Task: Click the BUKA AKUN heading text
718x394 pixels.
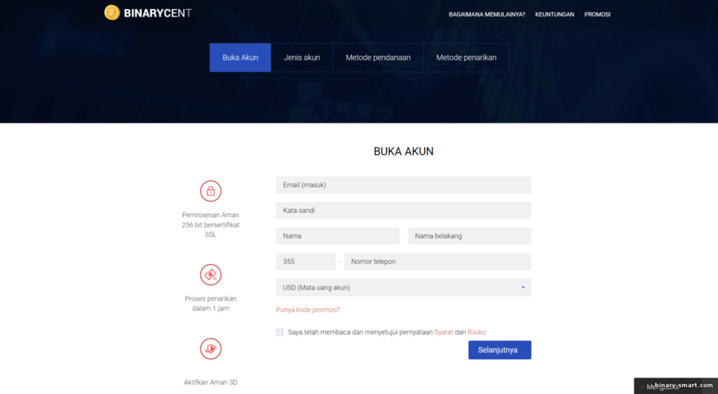Action: [403, 152]
